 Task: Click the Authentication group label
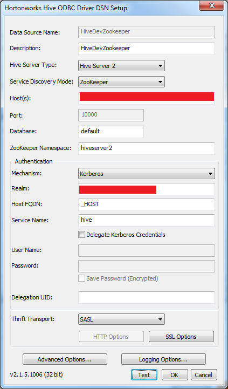click(34, 161)
